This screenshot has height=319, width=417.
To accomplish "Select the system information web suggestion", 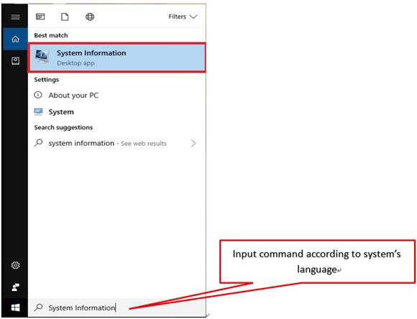I will 117,144.
